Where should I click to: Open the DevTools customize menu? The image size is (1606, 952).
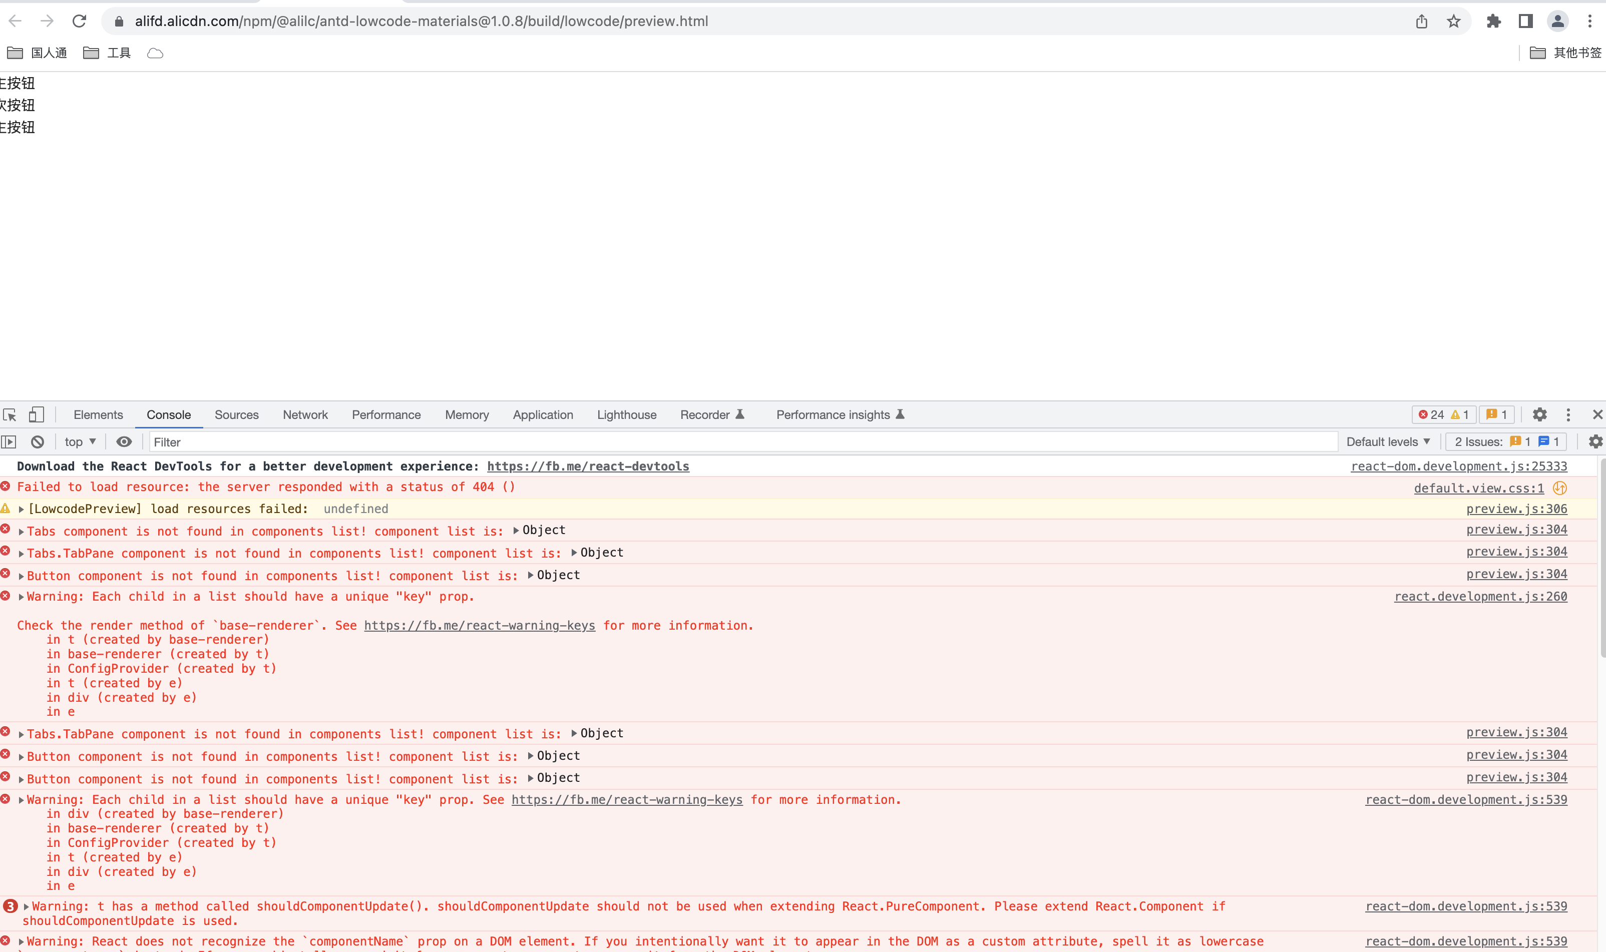click(x=1568, y=414)
